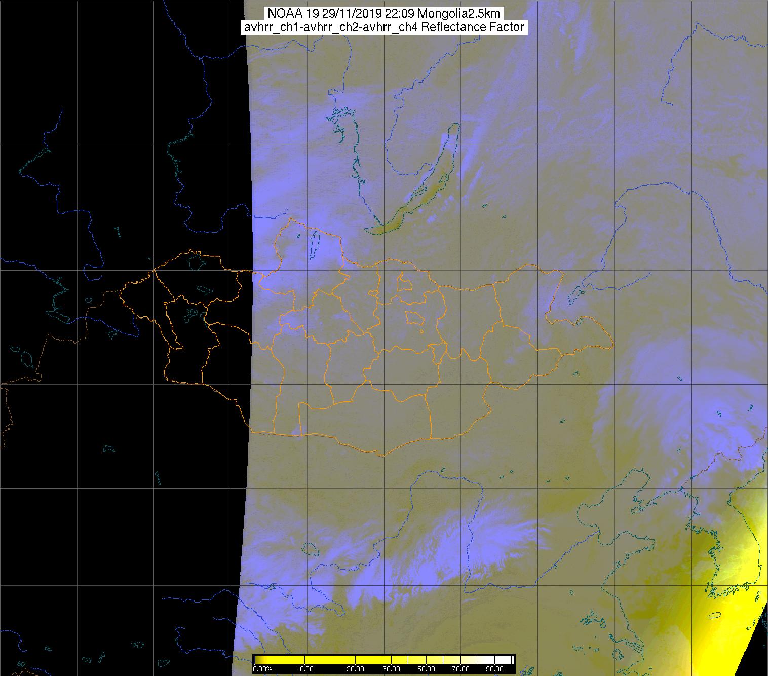The image size is (768, 676).
Task: Click the "0.00%" color bar label
Action: click(x=262, y=669)
